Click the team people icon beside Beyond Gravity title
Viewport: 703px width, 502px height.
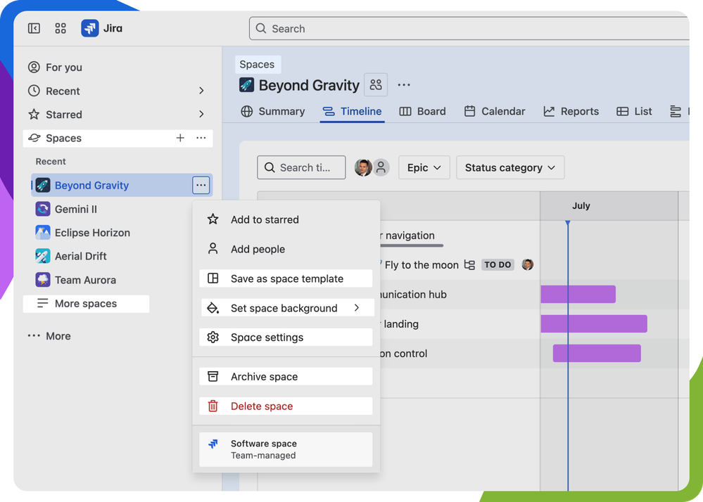click(x=376, y=84)
